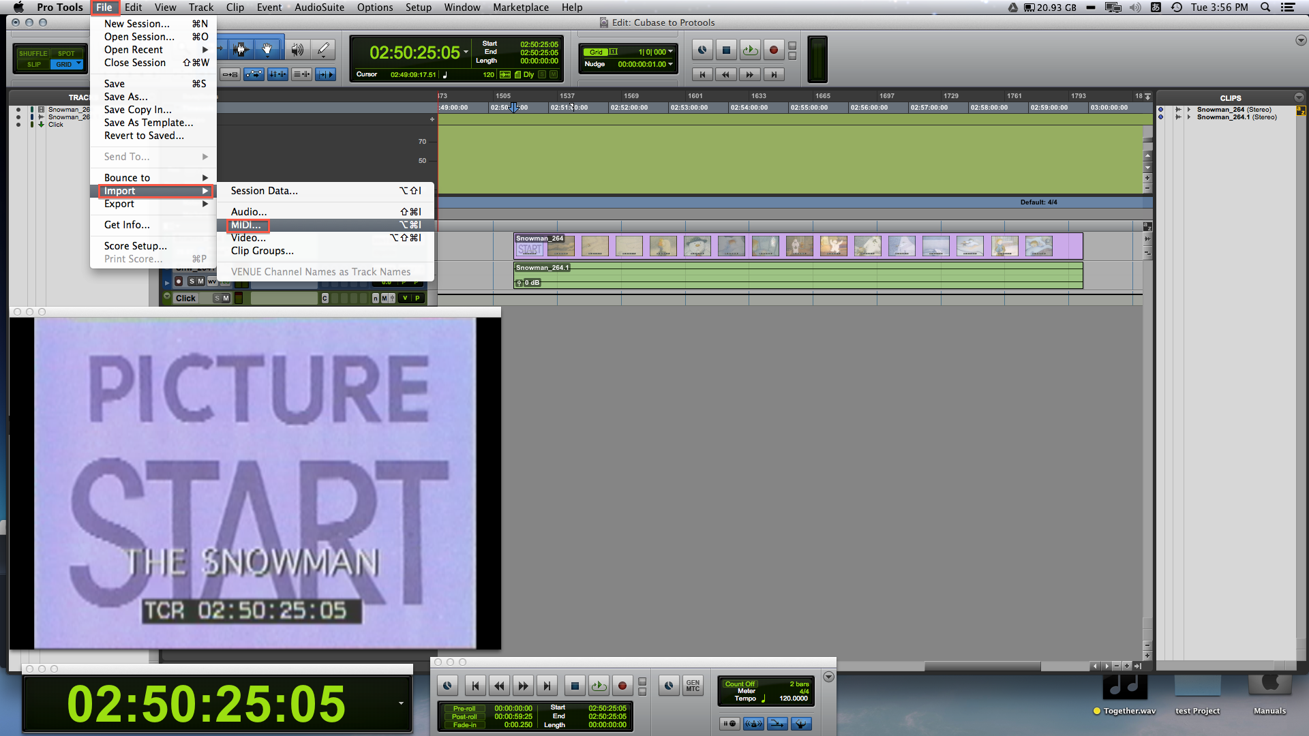
Task: Choose Session Data... from Import submenu
Action: (326, 191)
